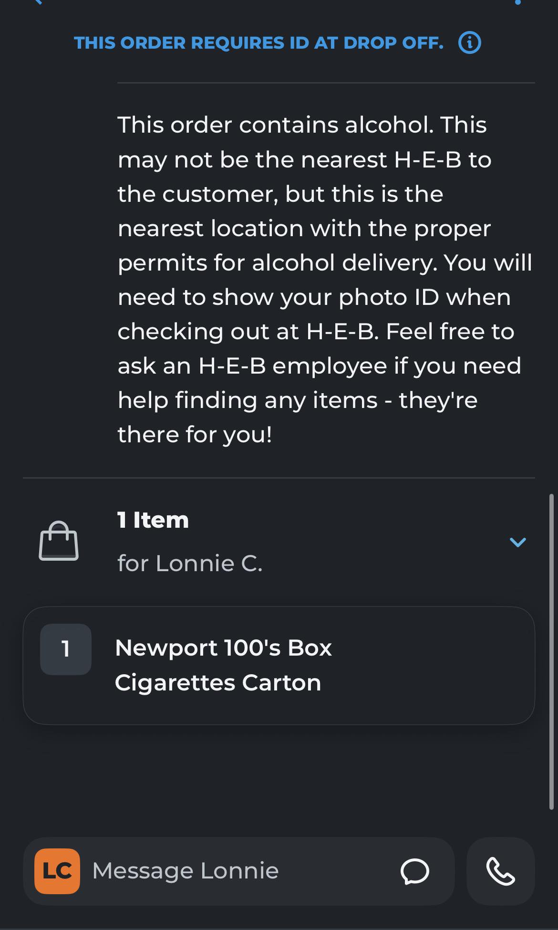Go back using the top-left arrow
The height and width of the screenshot is (930, 558).
pos(38,2)
